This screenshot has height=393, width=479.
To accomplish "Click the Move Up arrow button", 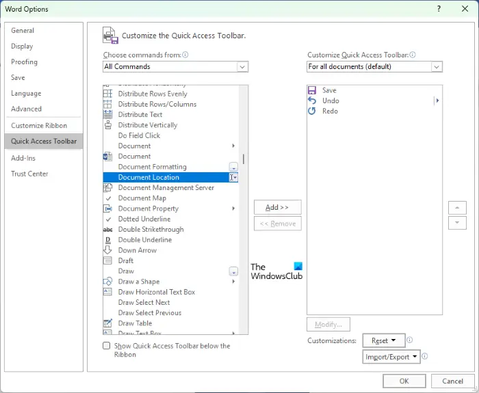I will pyautogui.click(x=457, y=208).
